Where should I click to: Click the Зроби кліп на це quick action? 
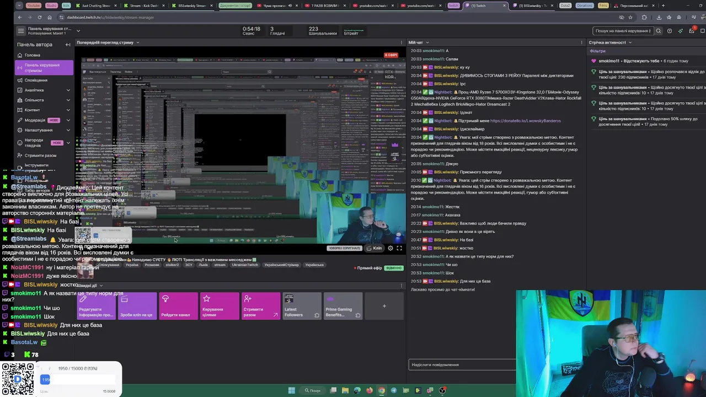point(137,306)
